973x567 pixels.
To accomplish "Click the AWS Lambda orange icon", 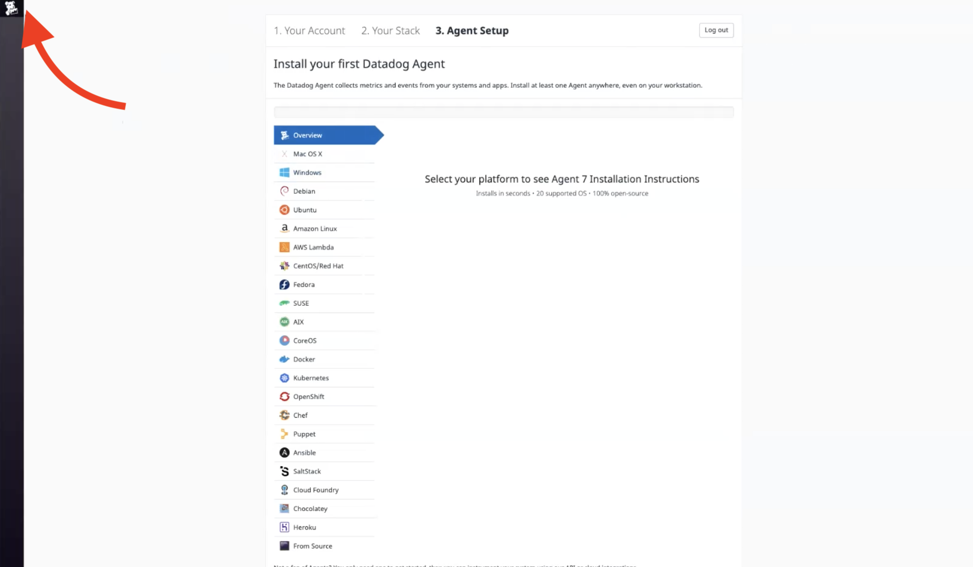I will tap(284, 247).
